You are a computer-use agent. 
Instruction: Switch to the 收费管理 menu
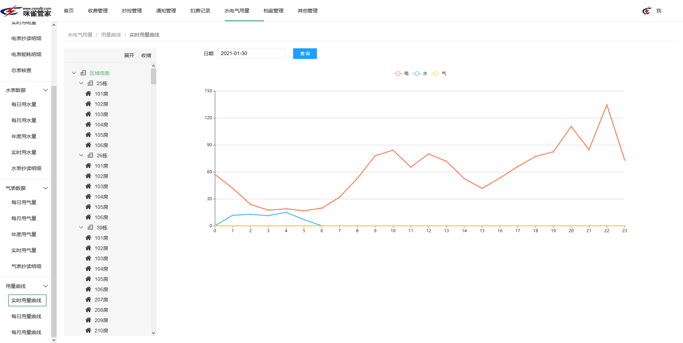[x=98, y=11]
